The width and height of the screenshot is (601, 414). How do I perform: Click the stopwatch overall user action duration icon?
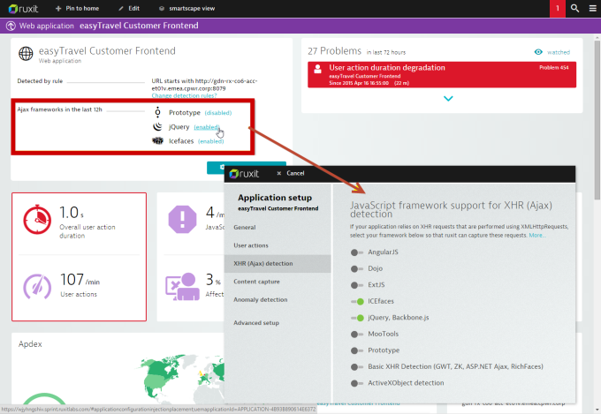tap(37, 220)
